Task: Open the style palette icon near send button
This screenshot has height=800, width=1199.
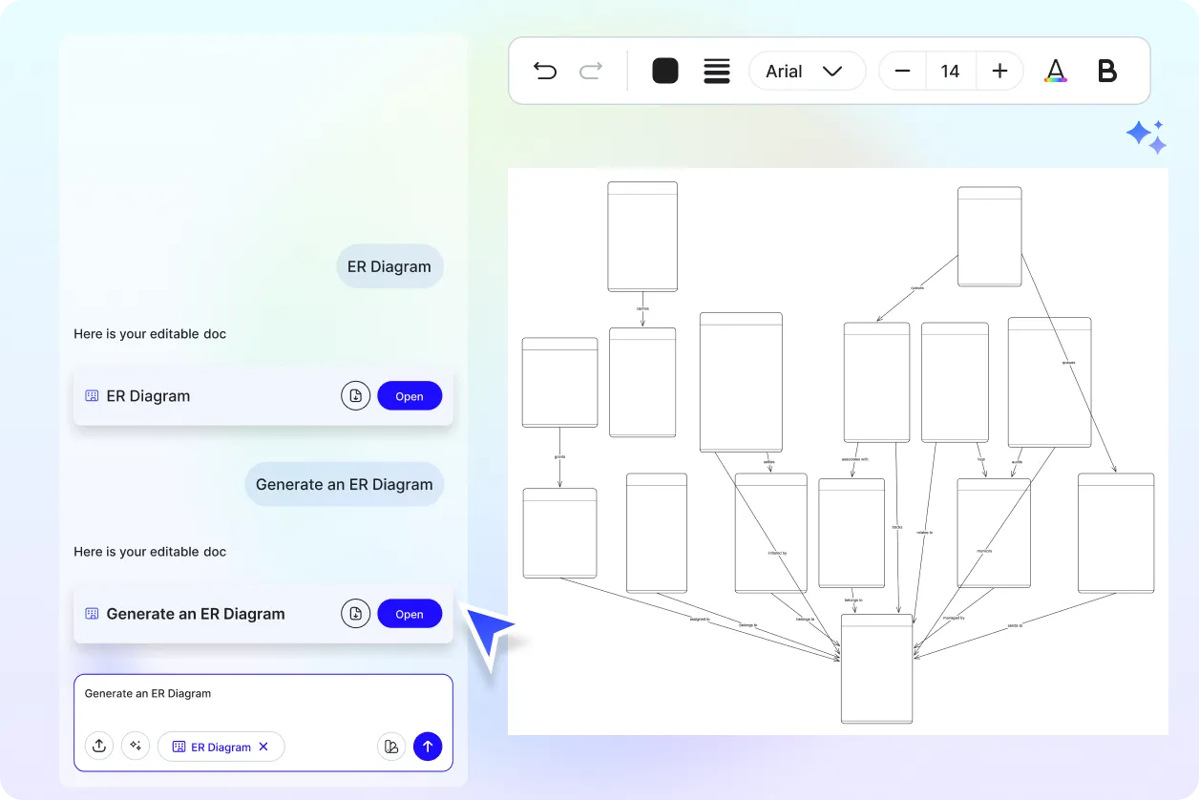Action: [x=391, y=746]
